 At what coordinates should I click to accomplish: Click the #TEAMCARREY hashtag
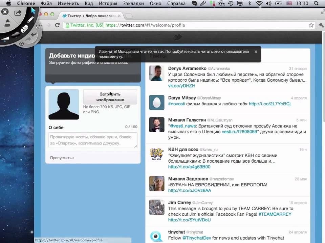pos(275,214)
